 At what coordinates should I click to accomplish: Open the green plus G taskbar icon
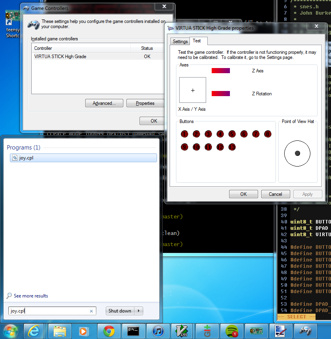tap(207, 331)
